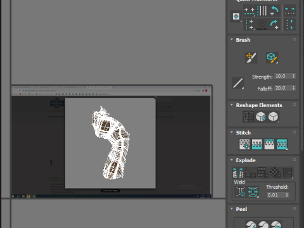The image size is (304, 228).
Task: Click the Falloff value field 20.0
Action: [x=283, y=88]
